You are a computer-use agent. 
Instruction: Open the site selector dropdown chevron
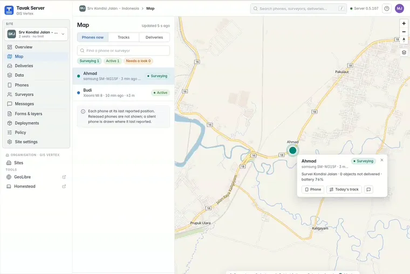coord(63,34)
